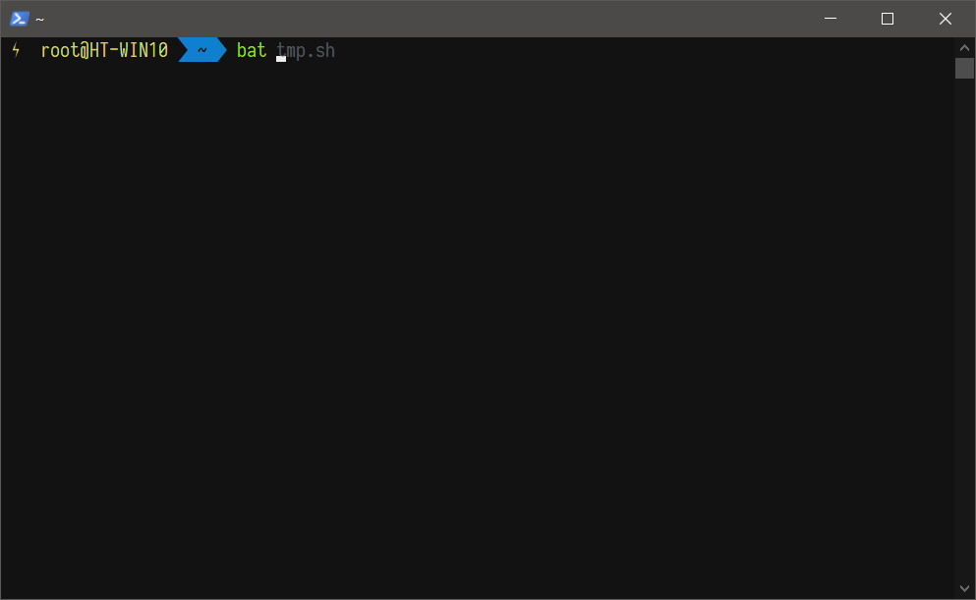Click the "@" symbol in the prompt
976x600 pixels.
[85, 50]
